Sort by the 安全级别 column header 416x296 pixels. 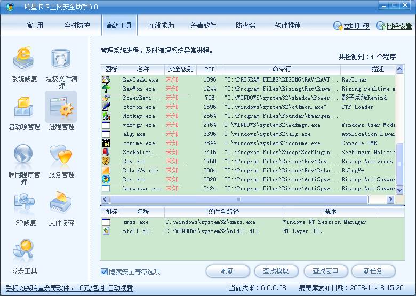click(x=180, y=69)
